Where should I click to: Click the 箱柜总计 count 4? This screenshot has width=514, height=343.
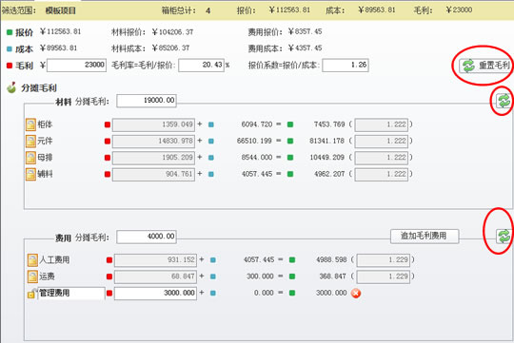click(x=208, y=10)
